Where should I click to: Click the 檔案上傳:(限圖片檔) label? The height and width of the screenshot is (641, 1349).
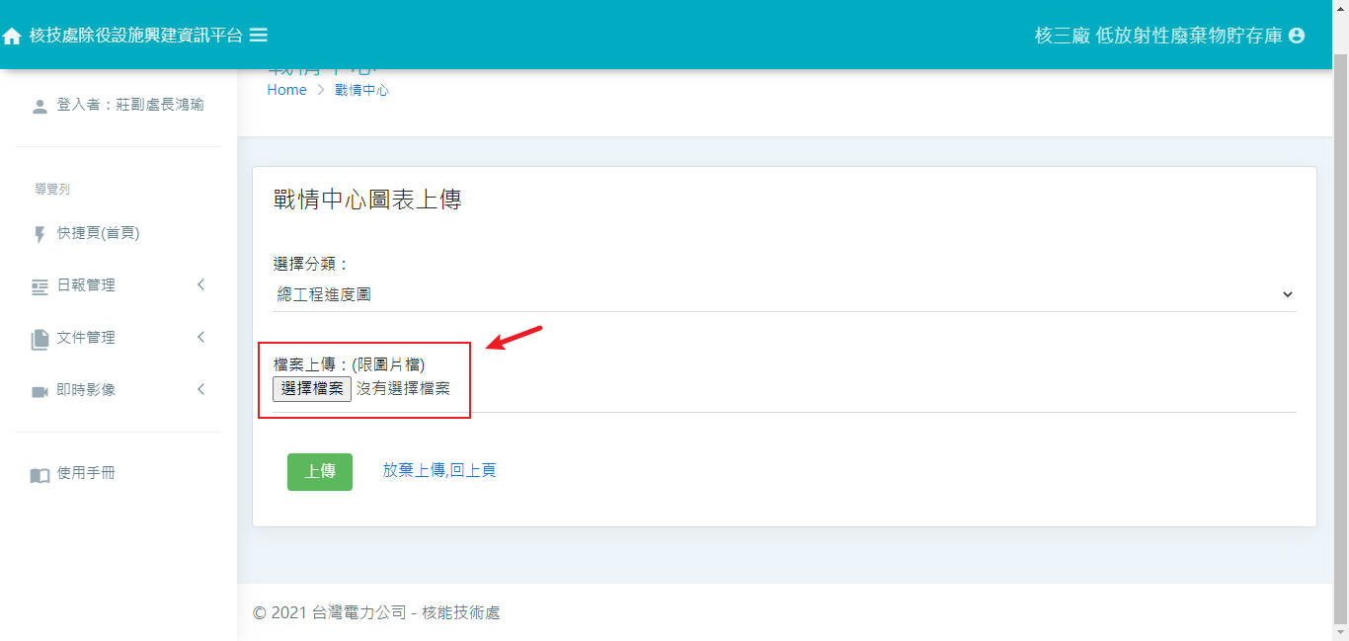click(x=349, y=364)
